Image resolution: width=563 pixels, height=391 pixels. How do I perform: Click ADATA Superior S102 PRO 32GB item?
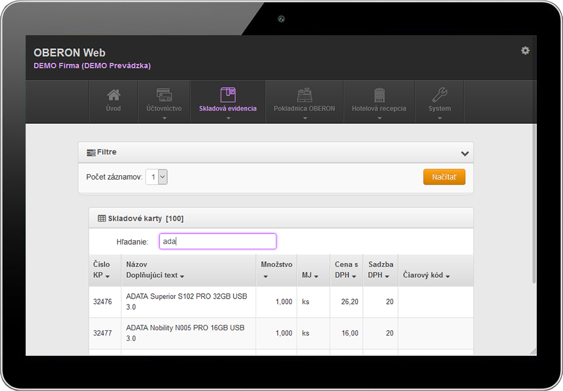(x=186, y=302)
